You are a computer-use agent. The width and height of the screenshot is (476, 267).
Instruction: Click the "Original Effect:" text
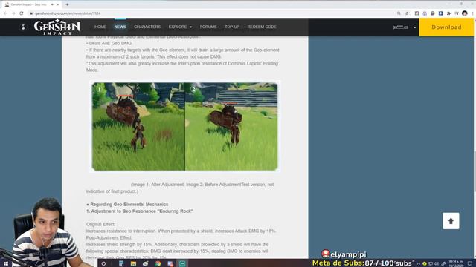click(100, 224)
